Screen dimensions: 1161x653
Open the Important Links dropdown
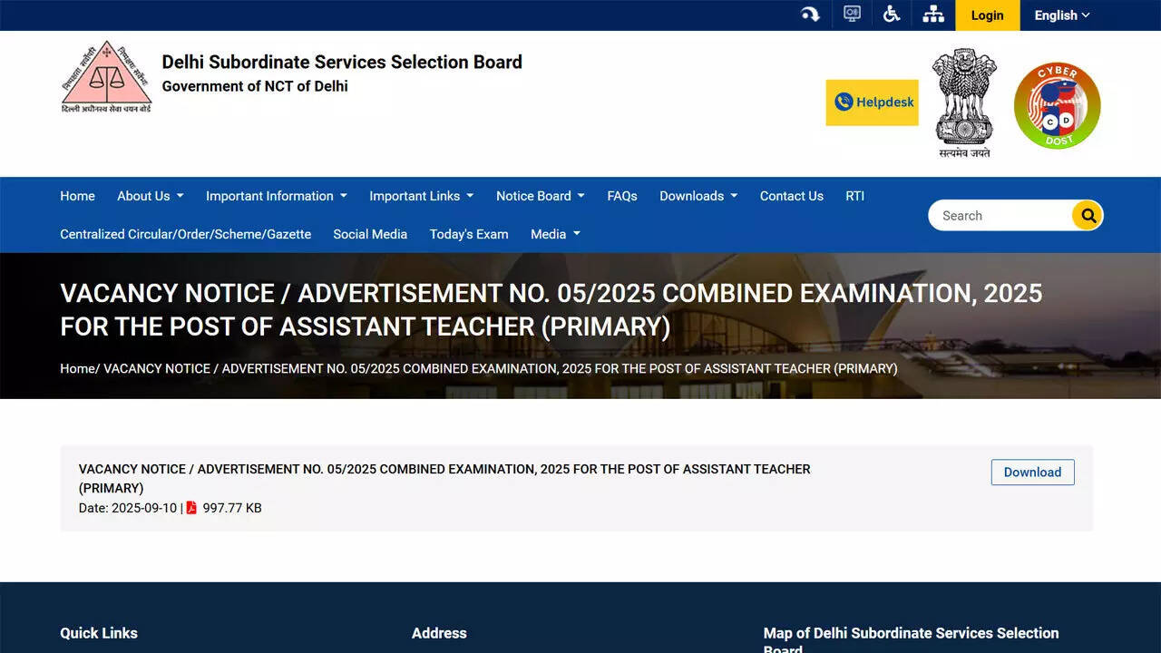tap(421, 196)
